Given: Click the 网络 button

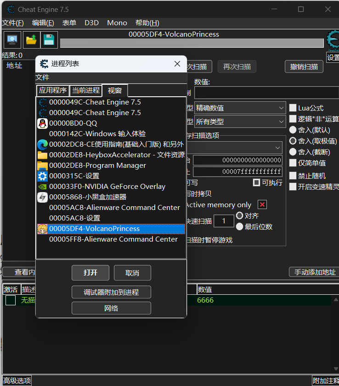Looking at the screenshot, I should pos(111,308).
